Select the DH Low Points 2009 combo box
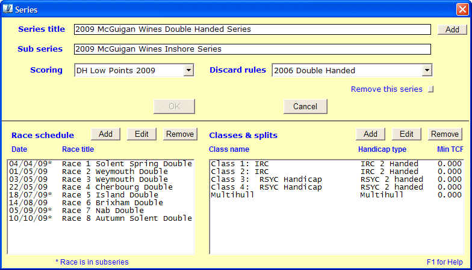Viewport: 472px width, 270px height. pyautogui.click(x=134, y=71)
